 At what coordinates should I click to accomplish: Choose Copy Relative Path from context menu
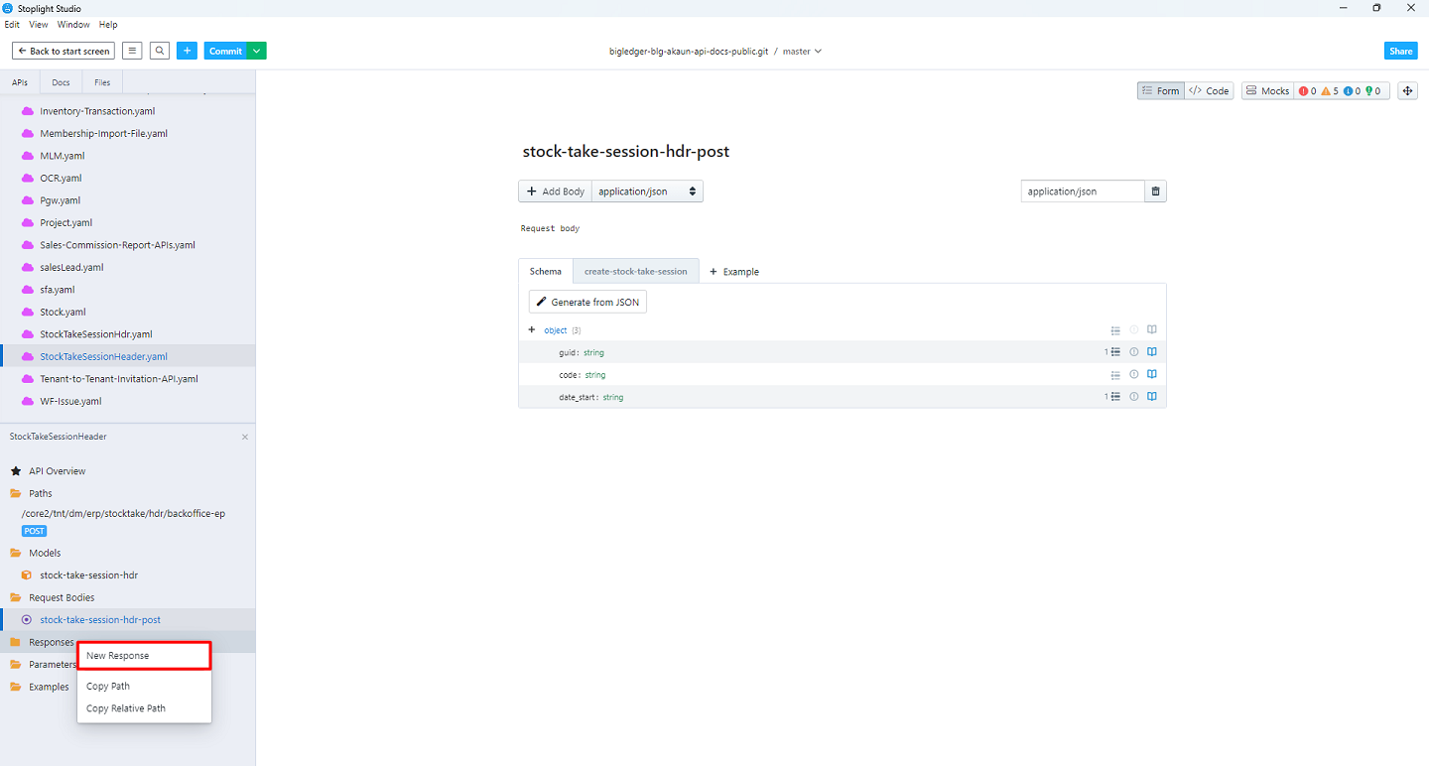144,708
